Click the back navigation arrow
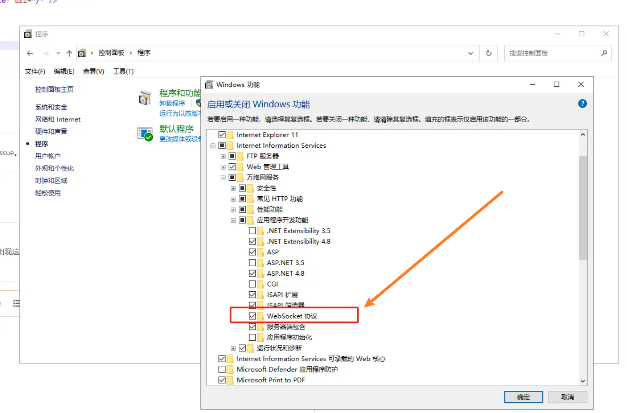 pos(30,53)
